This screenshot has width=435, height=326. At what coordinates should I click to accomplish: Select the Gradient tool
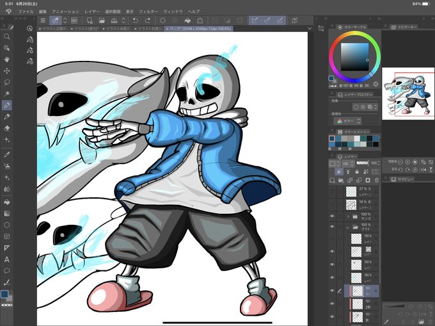pos(7,213)
